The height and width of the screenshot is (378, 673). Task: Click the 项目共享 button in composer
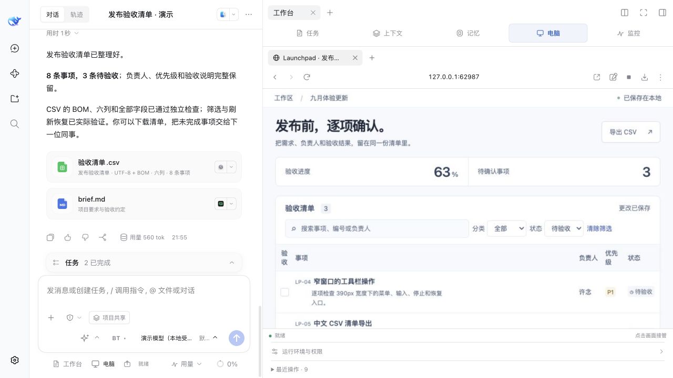click(109, 318)
